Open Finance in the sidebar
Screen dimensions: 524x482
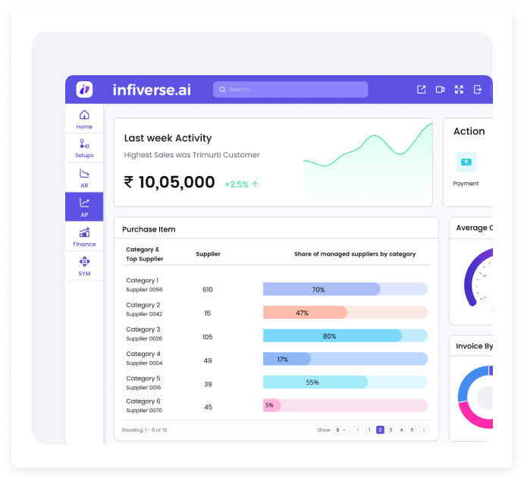[84, 237]
